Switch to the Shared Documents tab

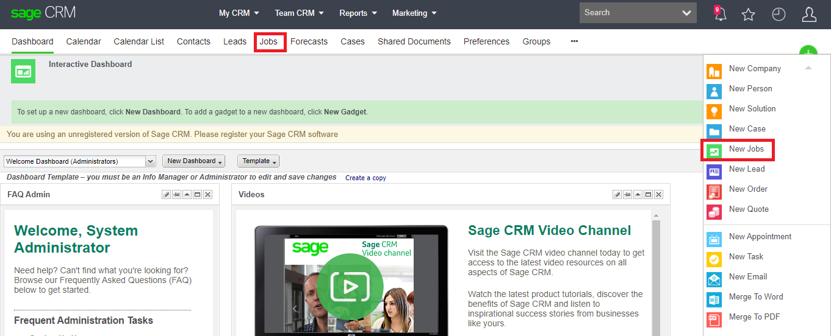pos(414,41)
